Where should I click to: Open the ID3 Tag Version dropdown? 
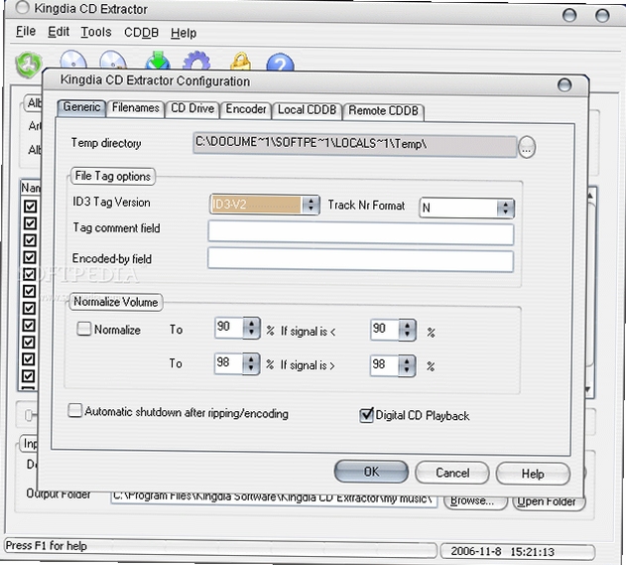(311, 205)
